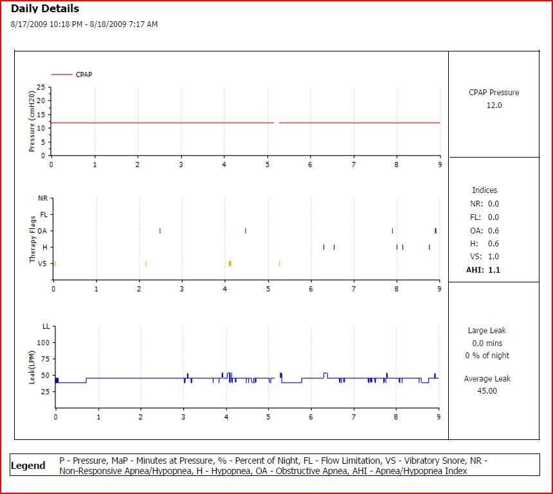This screenshot has width=553, height=494.
Task: Select the thick yellow VS event near hour 4
Action: point(230,263)
